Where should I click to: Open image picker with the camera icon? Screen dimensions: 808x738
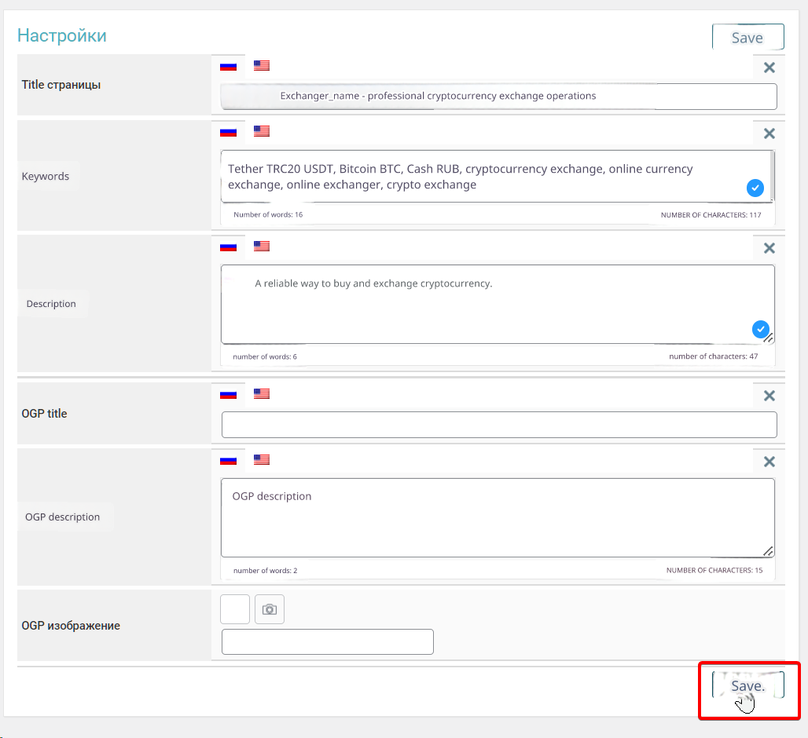click(x=270, y=609)
